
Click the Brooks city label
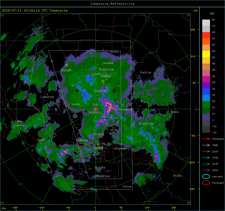pyautogui.click(x=178, y=176)
